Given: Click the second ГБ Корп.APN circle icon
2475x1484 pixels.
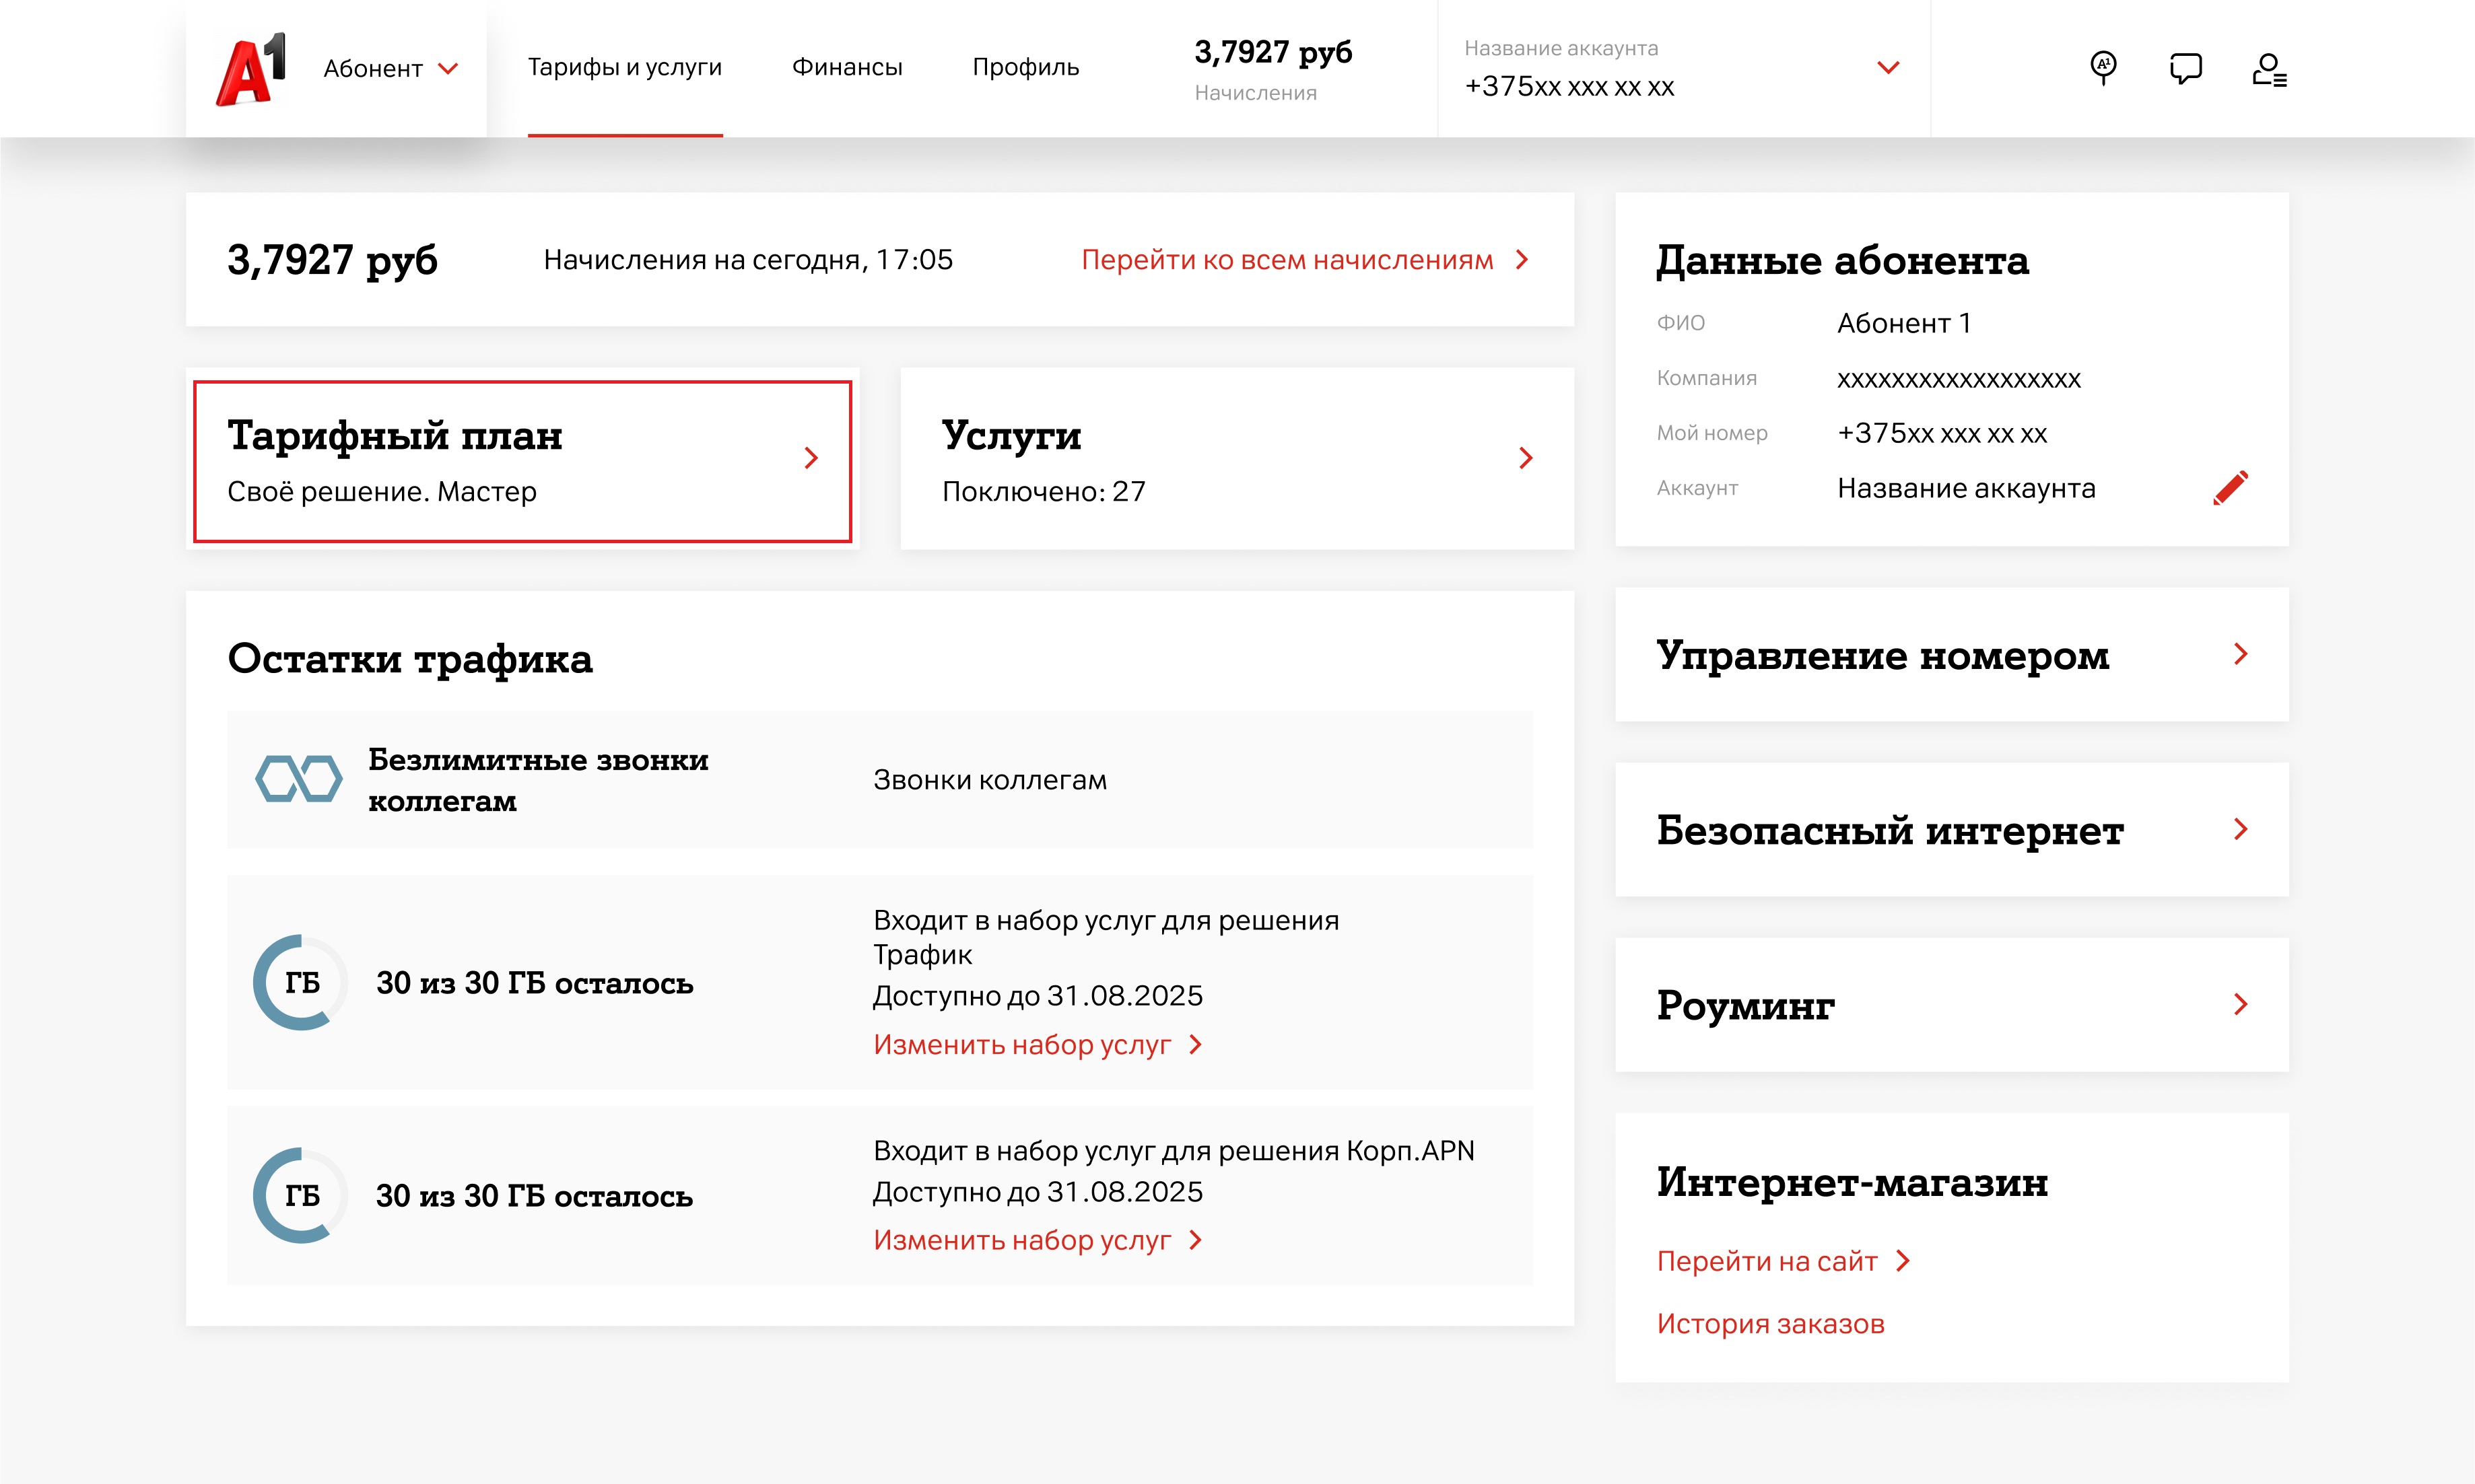Looking at the screenshot, I should tap(300, 1195).
